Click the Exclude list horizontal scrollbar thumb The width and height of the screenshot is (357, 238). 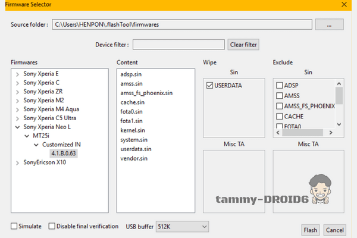click(x=302, y=133)
